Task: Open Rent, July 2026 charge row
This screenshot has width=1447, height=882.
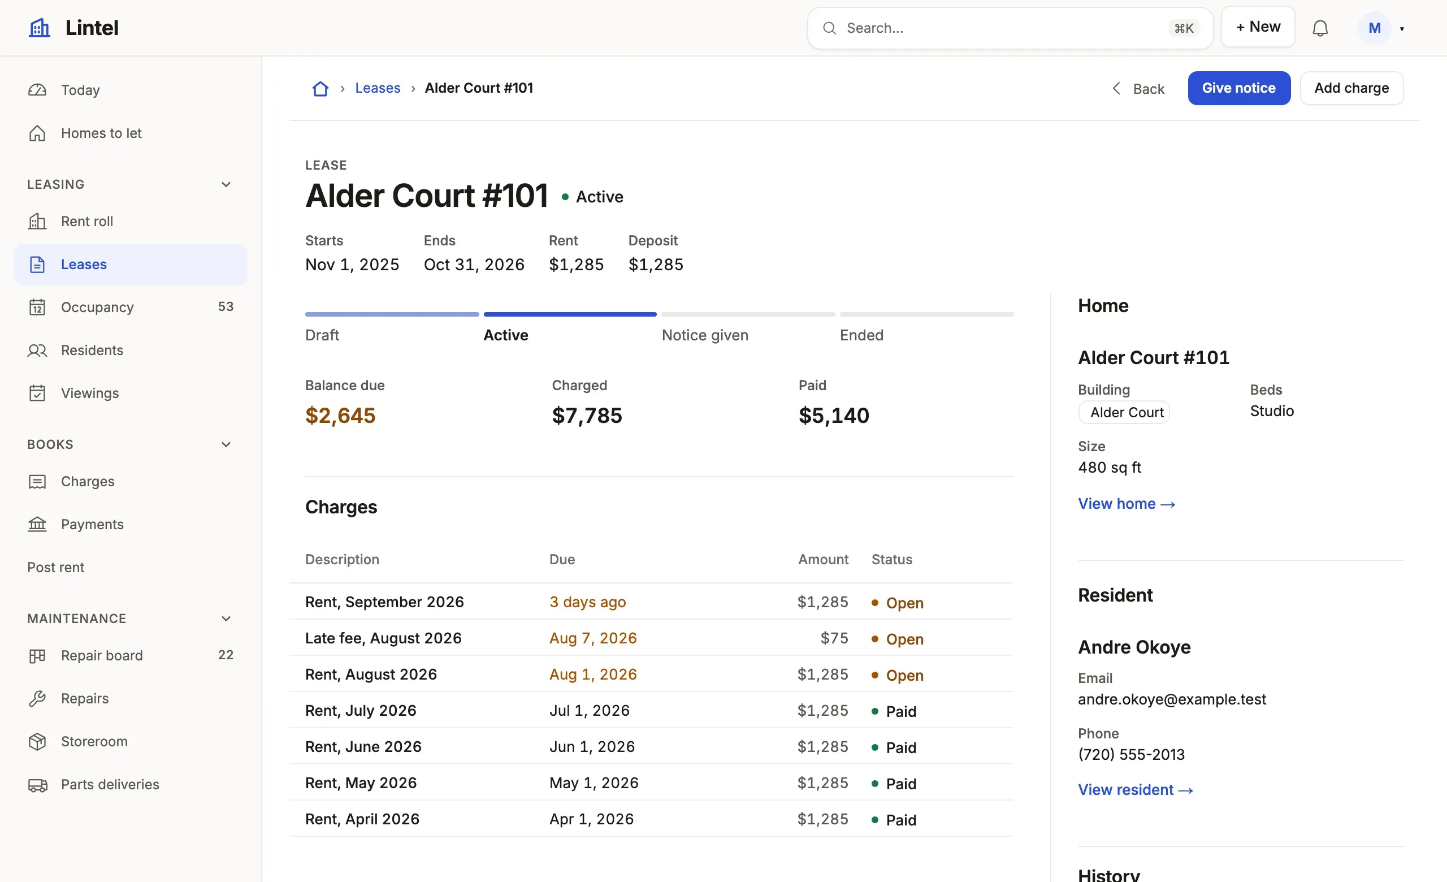Action: pyautogui.click(x=651, y=711)
